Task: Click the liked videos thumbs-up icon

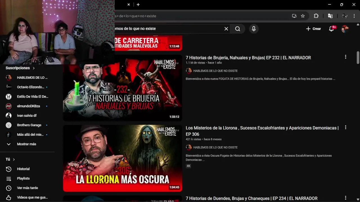Action: tap(9, 198)
